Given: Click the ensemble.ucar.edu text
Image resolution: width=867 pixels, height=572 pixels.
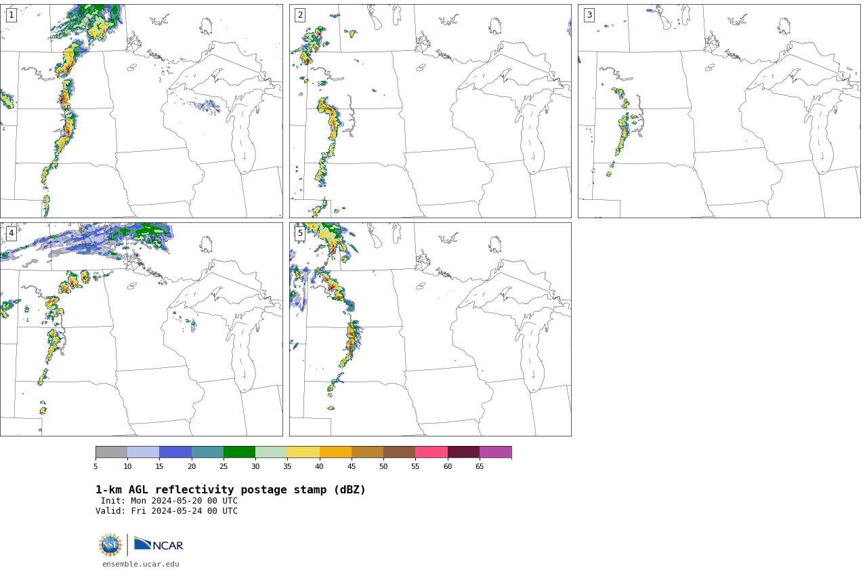Looking at the screenshot, I should click(x=141, y=564).
